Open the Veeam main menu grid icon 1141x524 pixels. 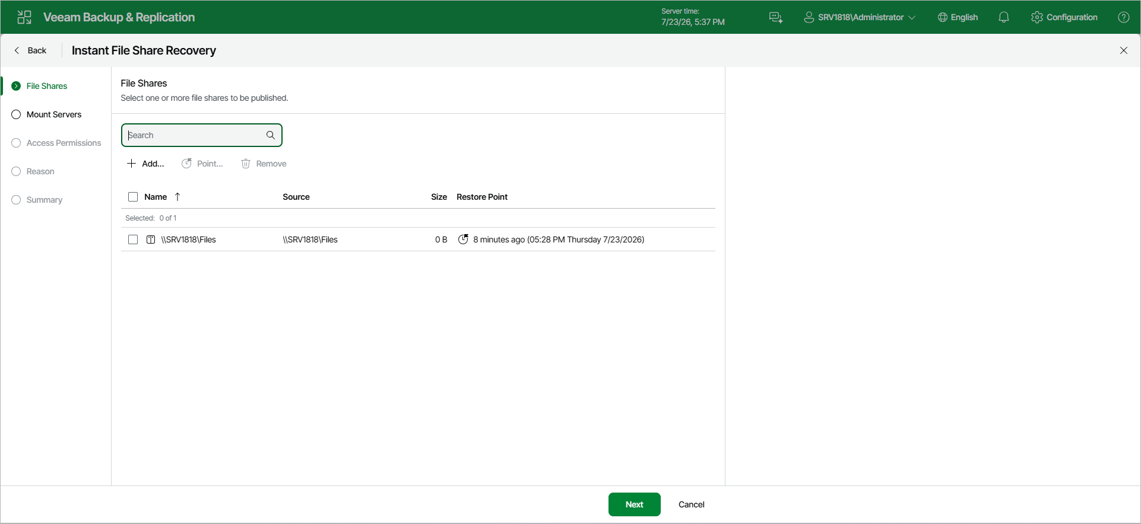(x=24, y=17)
